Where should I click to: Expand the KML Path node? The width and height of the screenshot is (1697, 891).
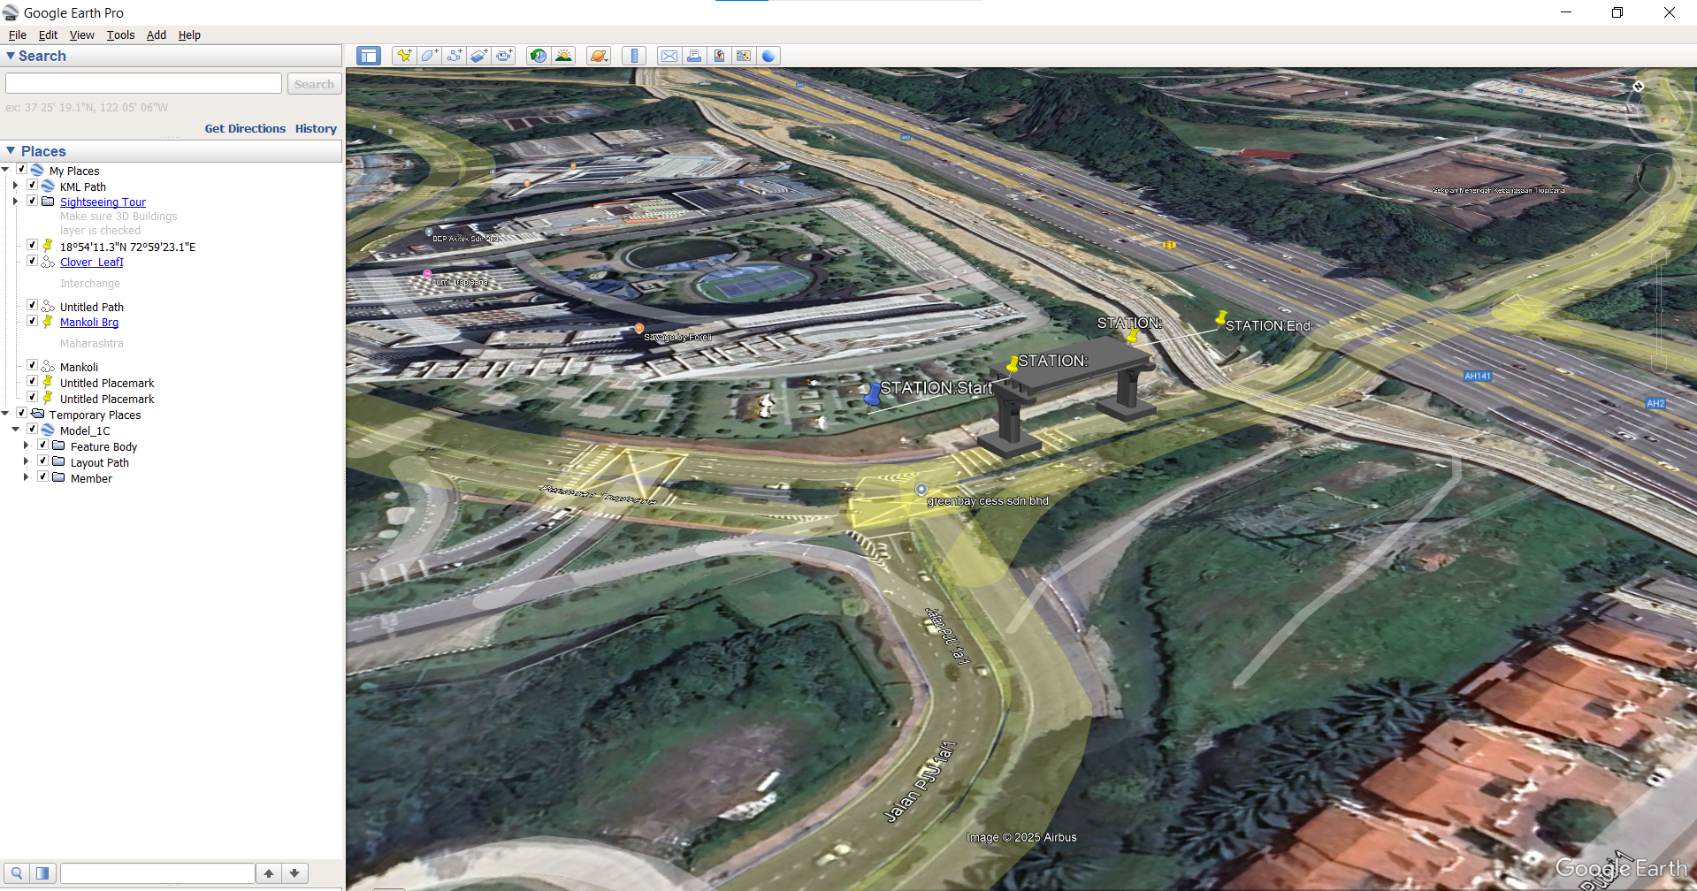[16, 186]
